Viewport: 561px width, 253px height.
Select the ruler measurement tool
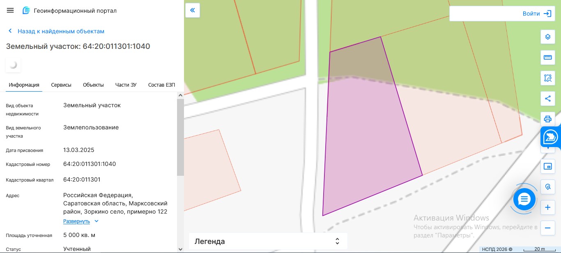coord(547,57)
